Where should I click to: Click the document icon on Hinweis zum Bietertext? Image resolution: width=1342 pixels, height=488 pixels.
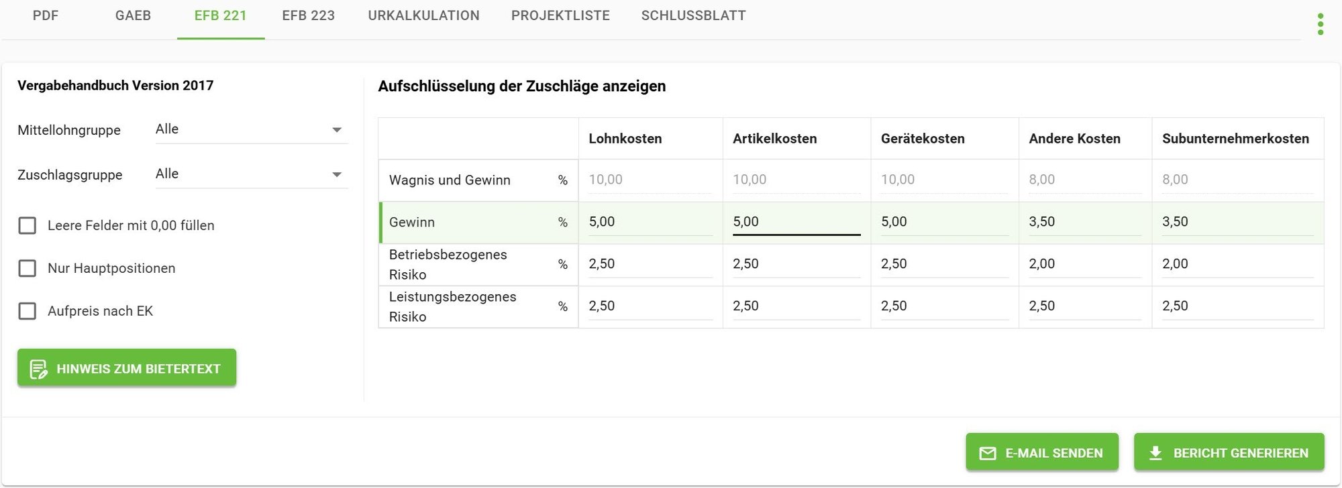coord(39,367)
